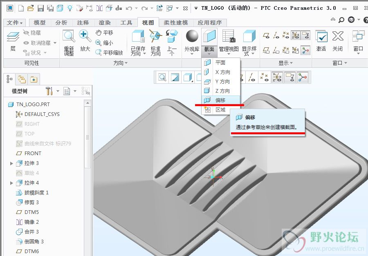
Task: Switch to the 柔性建模 tab
Action: [176, 23]
